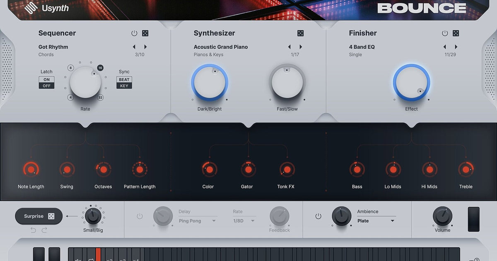This screenshot has width=497, height=261.
Task: Set Latch to ON
Action: (46, 80)
